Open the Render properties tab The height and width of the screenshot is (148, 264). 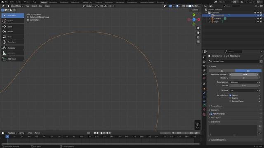point(205,62)
